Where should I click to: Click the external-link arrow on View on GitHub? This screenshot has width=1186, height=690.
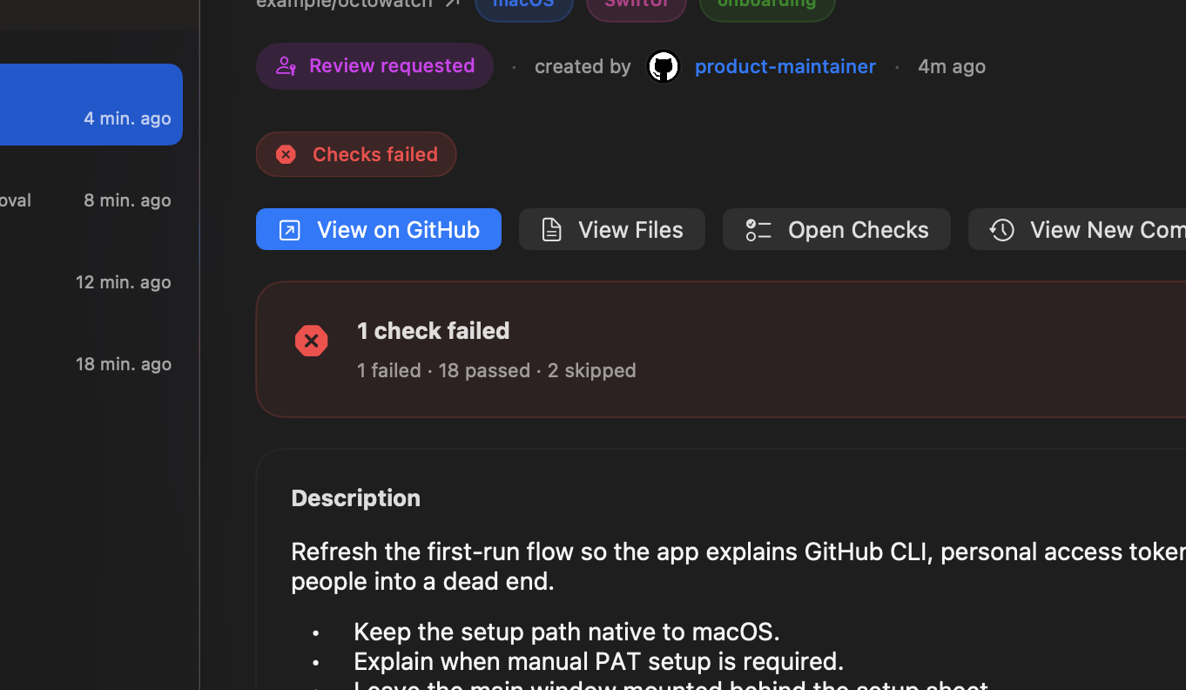pyautogui.click(x=289, y=229)
